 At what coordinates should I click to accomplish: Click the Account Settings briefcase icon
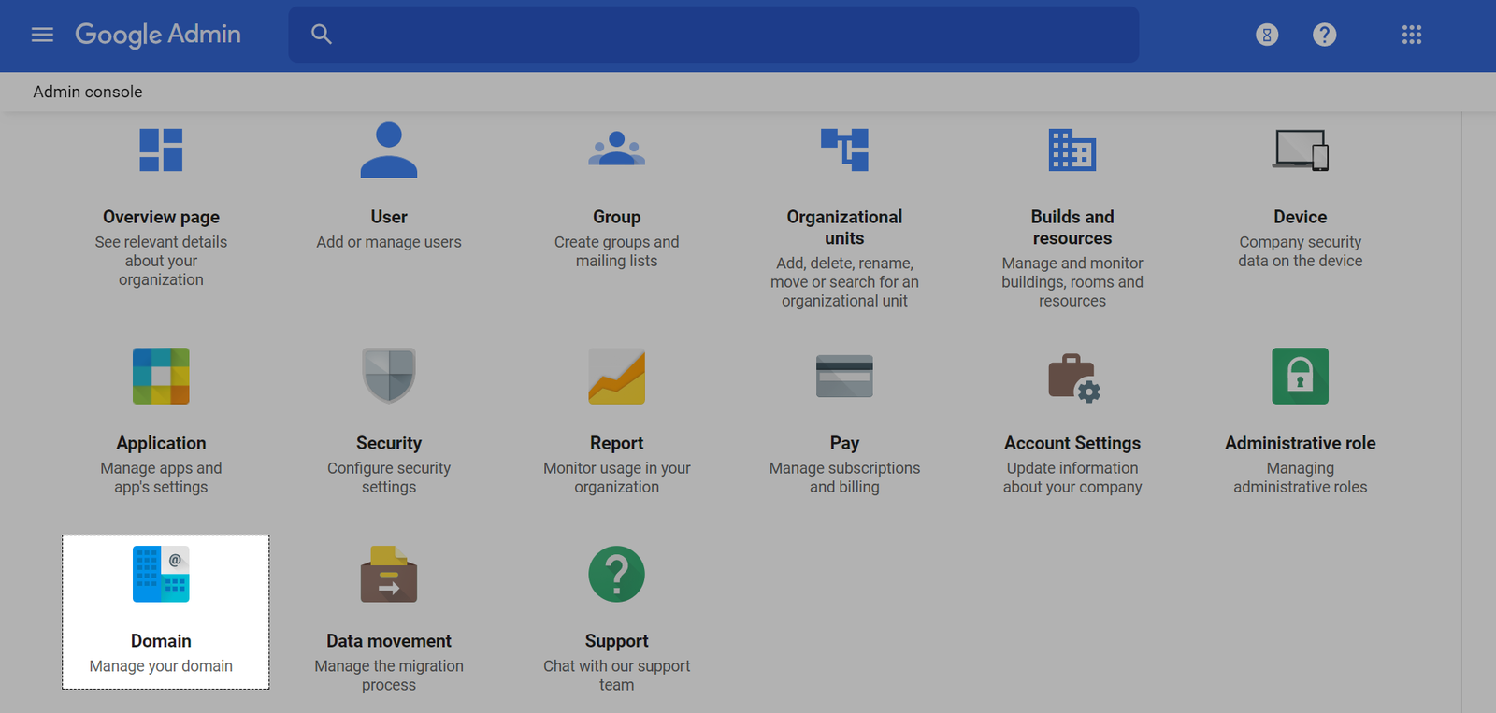pyautogui.click(x=1073, y=378)
